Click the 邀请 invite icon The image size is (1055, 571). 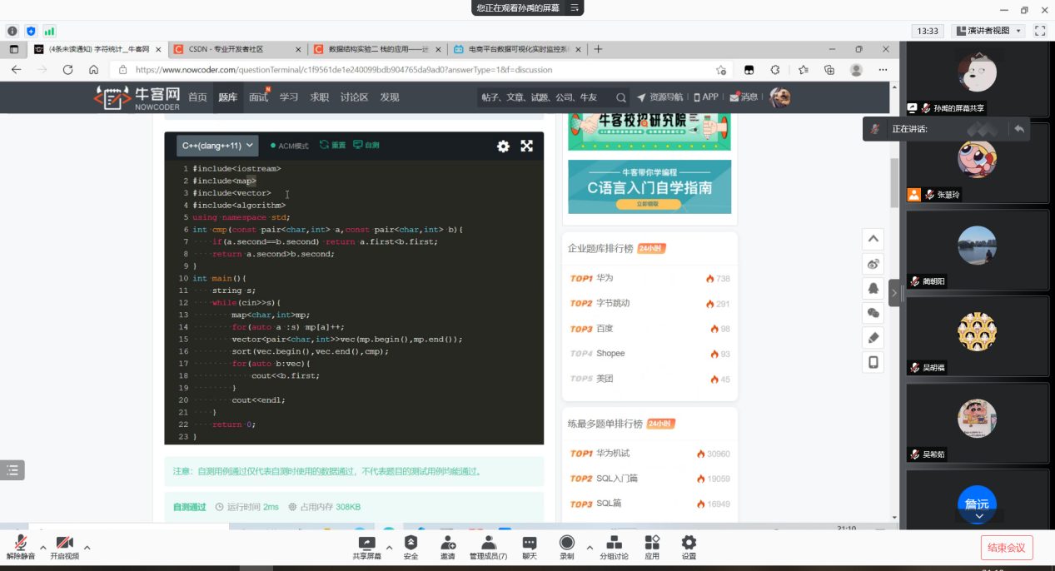(x=448, y=546)
